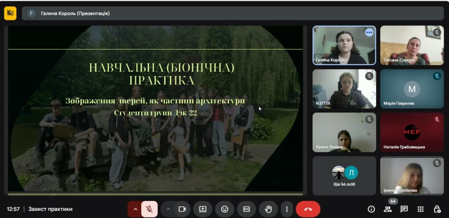Toggle closed captions
This screenshot has width=449, height=218.
(x=246, y=209)
